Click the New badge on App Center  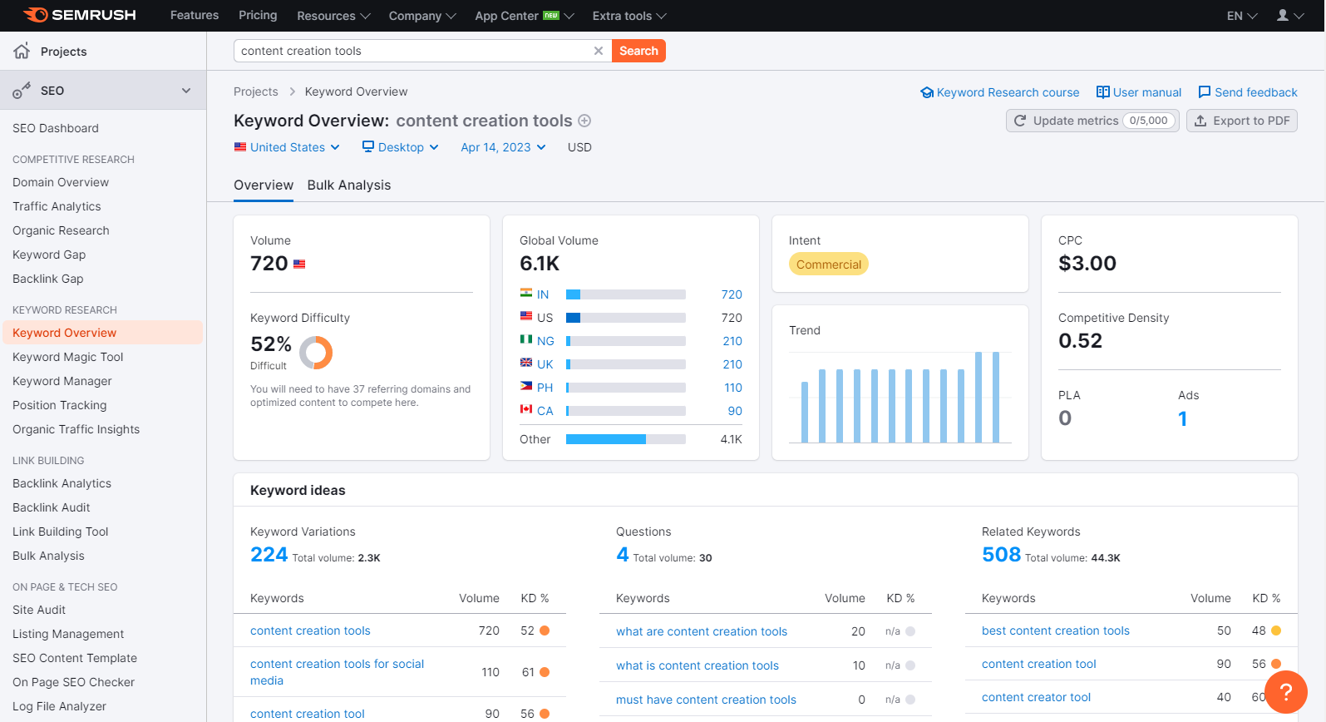pos(551,15)
